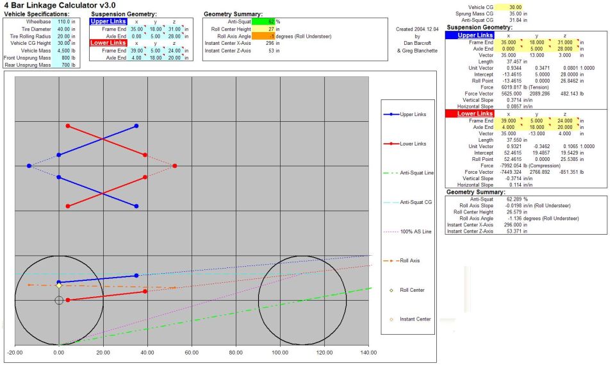Click the 140.00 x-axis label on chart
Screen dimensions: 615x386
pos(368,353)
